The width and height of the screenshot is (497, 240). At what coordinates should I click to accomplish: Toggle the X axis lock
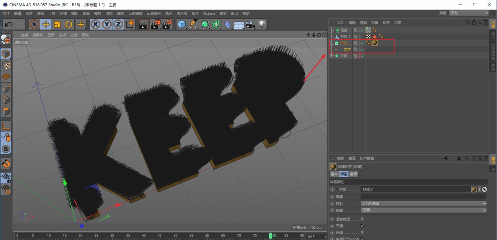(x=95, y=24)
